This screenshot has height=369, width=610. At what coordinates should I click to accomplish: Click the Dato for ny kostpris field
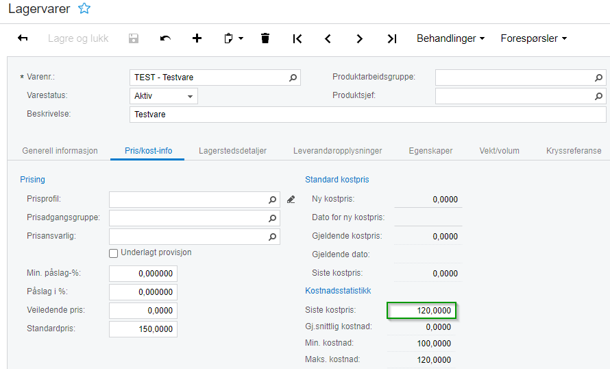pyautogui.click(x=428, y=217)
